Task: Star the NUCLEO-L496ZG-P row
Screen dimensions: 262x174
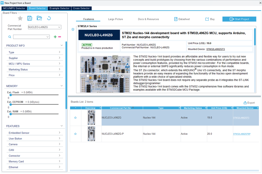Action: (75, 134)
